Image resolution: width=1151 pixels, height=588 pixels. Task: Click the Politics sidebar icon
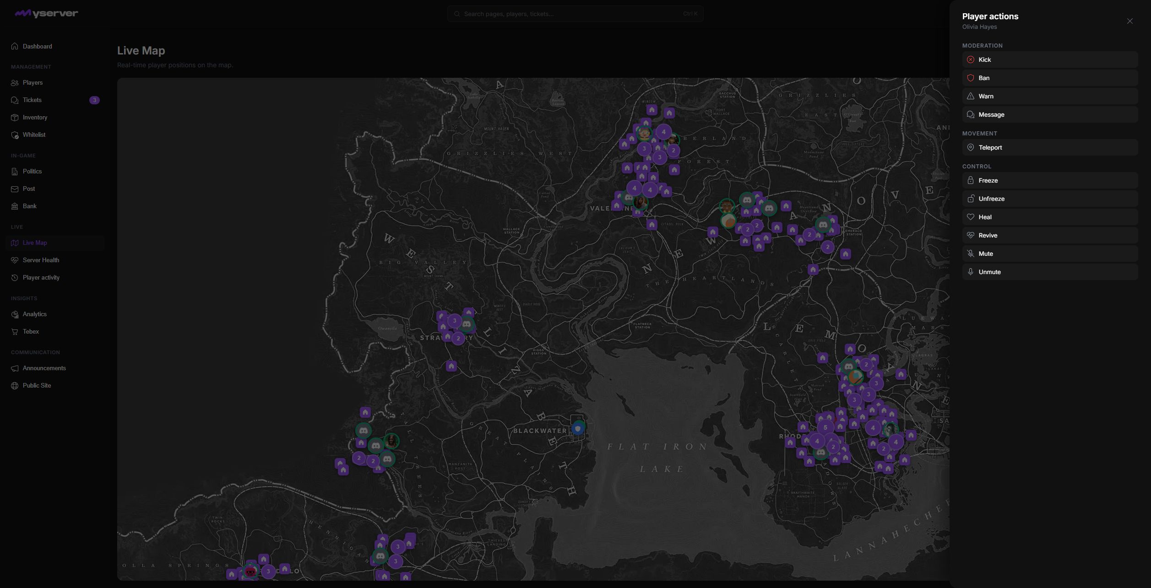click(x=15, y=172)
